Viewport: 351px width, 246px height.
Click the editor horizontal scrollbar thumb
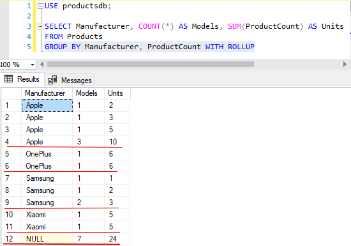tap(151, 65)
